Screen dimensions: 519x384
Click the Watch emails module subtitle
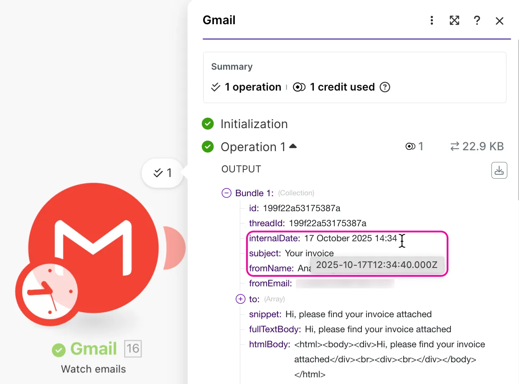coord(93,369)
